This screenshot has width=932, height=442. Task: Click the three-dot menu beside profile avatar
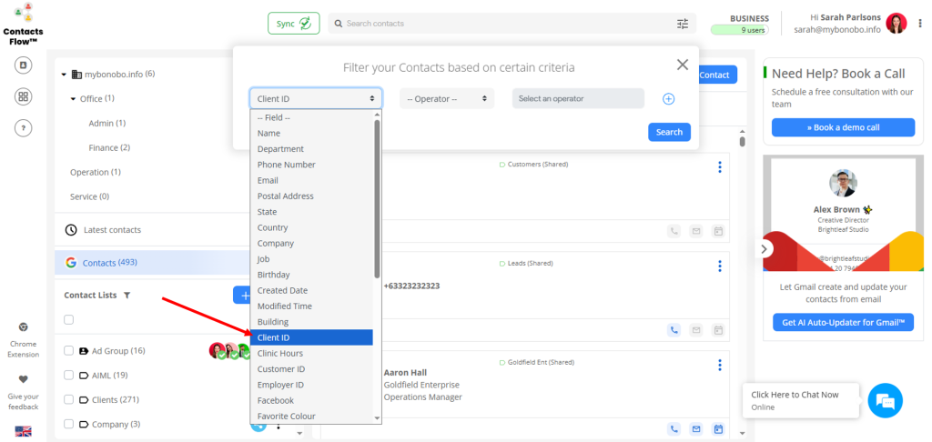(x=920, y=24)
